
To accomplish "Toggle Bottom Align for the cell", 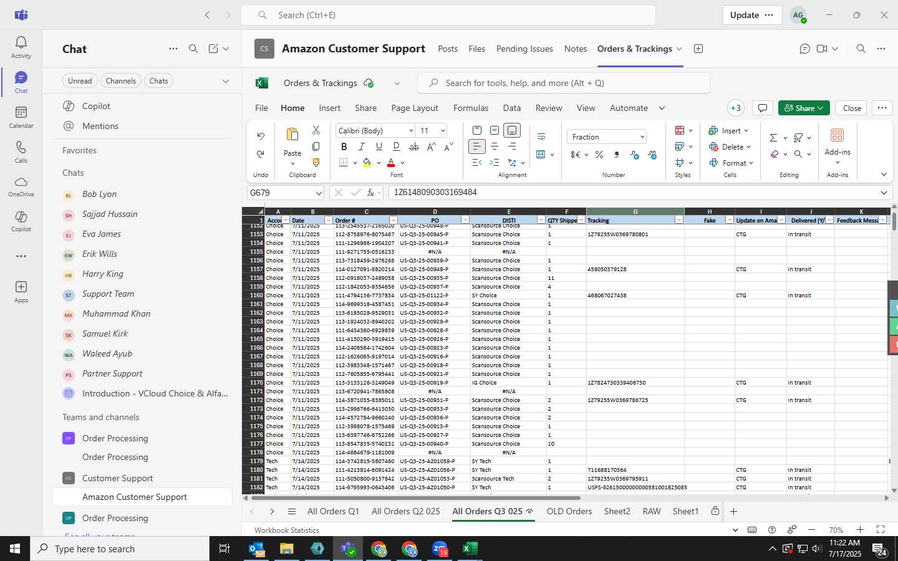I will [512, 130].
